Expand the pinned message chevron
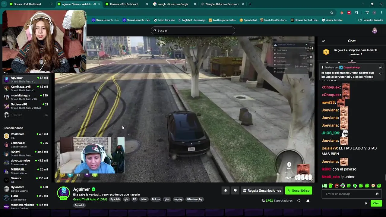This screenshot has height=217, width=386. click(380, 74)
